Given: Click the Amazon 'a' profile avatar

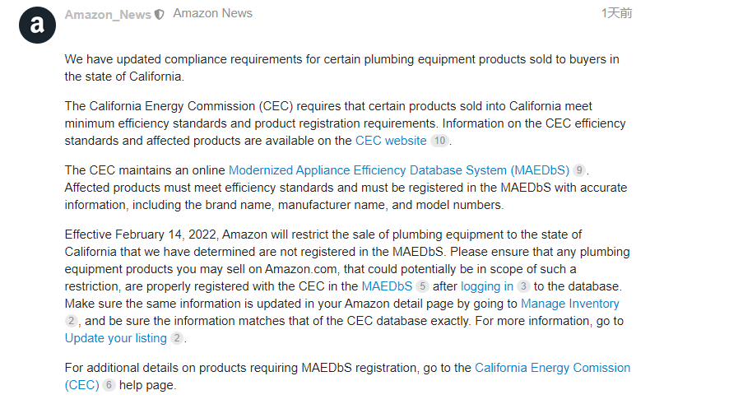Looking at the screenshot, I should click(37, 26).
